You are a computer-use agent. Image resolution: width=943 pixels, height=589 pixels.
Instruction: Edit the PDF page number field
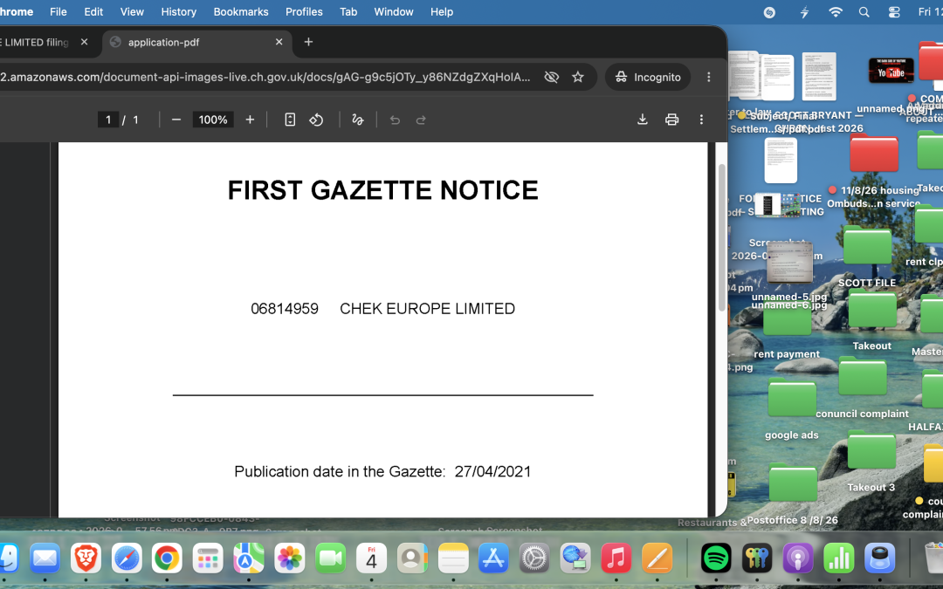click(108, 120)
